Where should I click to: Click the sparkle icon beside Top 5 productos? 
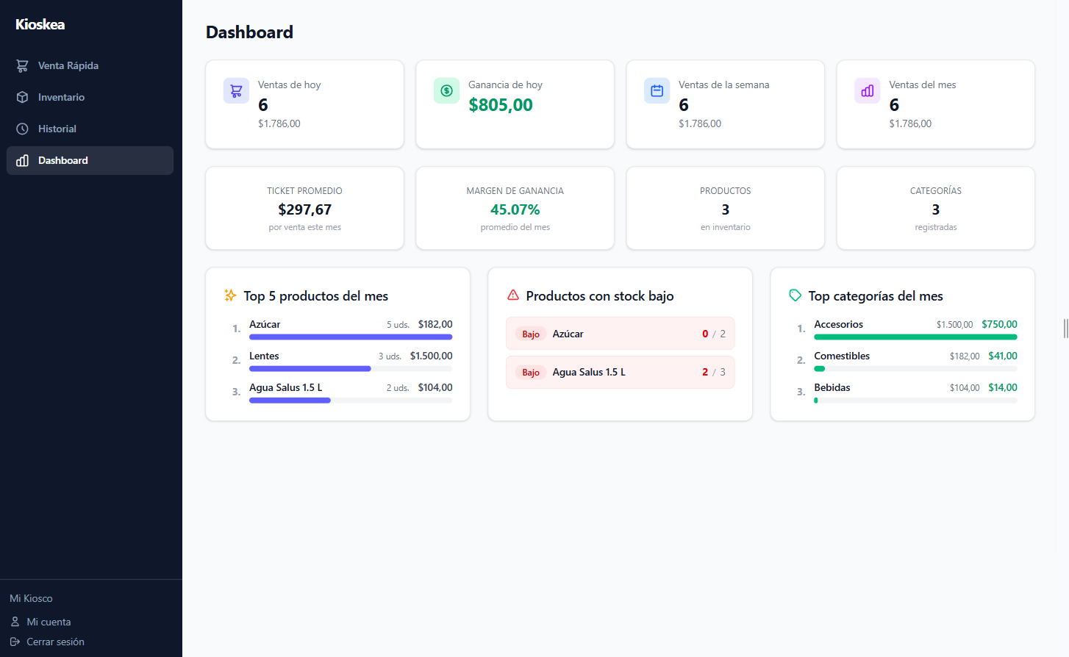230,295
